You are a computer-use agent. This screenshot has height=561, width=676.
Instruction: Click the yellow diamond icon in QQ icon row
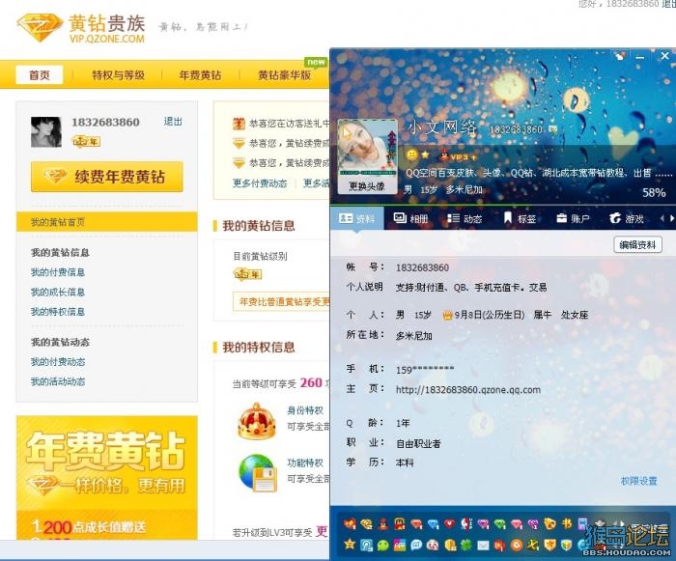pyautogui.click(x=366, y=524)
